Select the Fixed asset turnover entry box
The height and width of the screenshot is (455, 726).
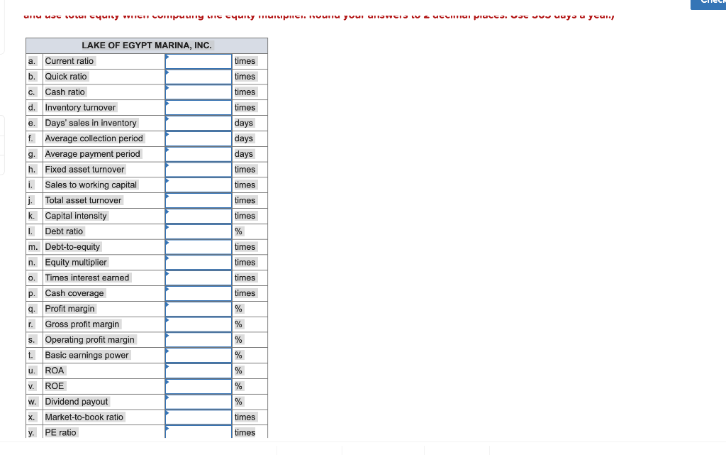[199, 169]
